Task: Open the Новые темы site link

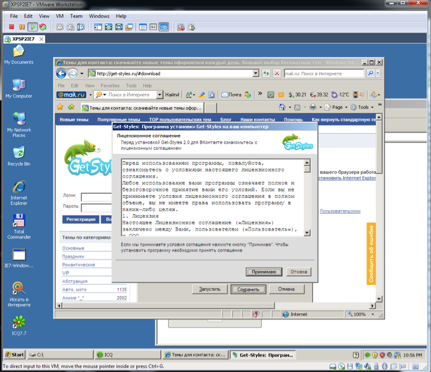Action: click(x=74, y=120)
